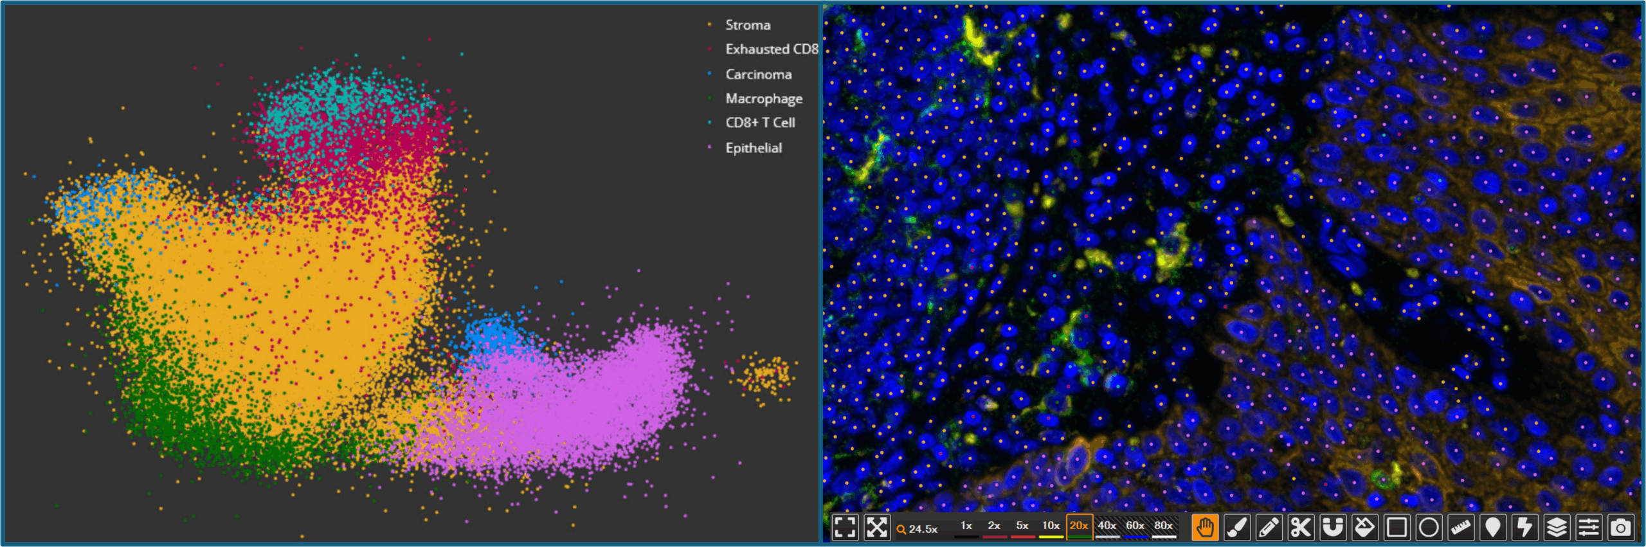
Task: Open the layers panel icon
Action: coord(1557,528)
